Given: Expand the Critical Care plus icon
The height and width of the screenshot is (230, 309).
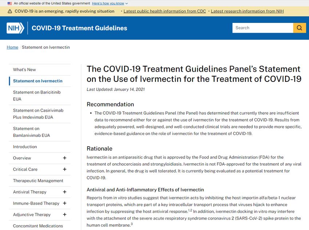Looking at the screenshot, I should [x=65, y=169].
